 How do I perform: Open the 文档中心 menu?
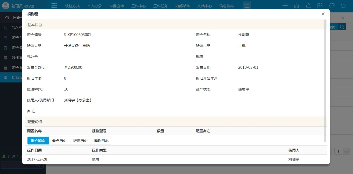[204, 6]
